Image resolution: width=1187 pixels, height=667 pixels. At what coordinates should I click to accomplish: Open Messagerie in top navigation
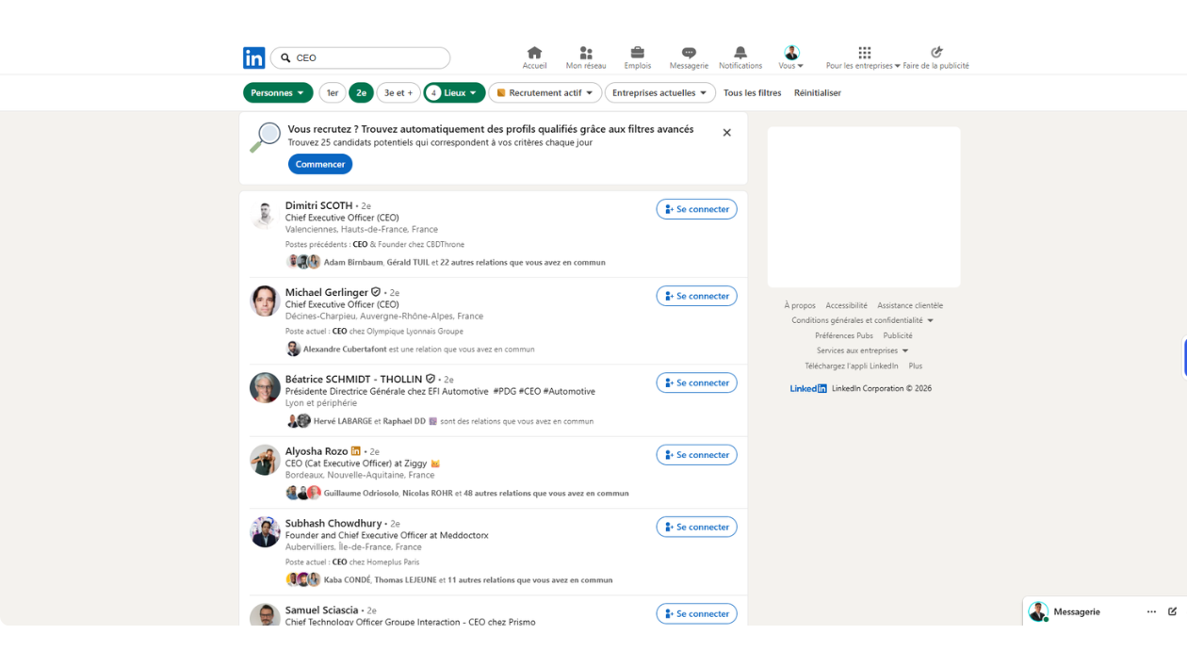[689, 57]
